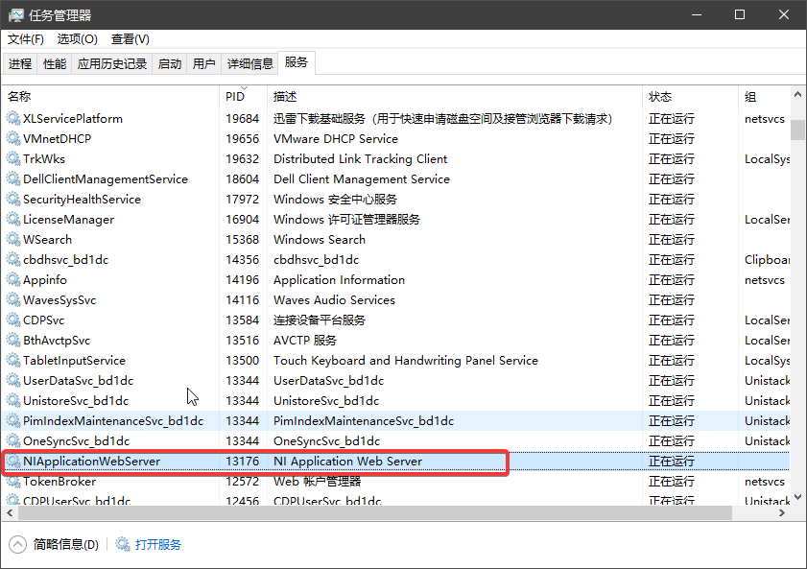Sort services by the 描述 column header
Viewport: 807px width, 569px height.
(455, 97)
